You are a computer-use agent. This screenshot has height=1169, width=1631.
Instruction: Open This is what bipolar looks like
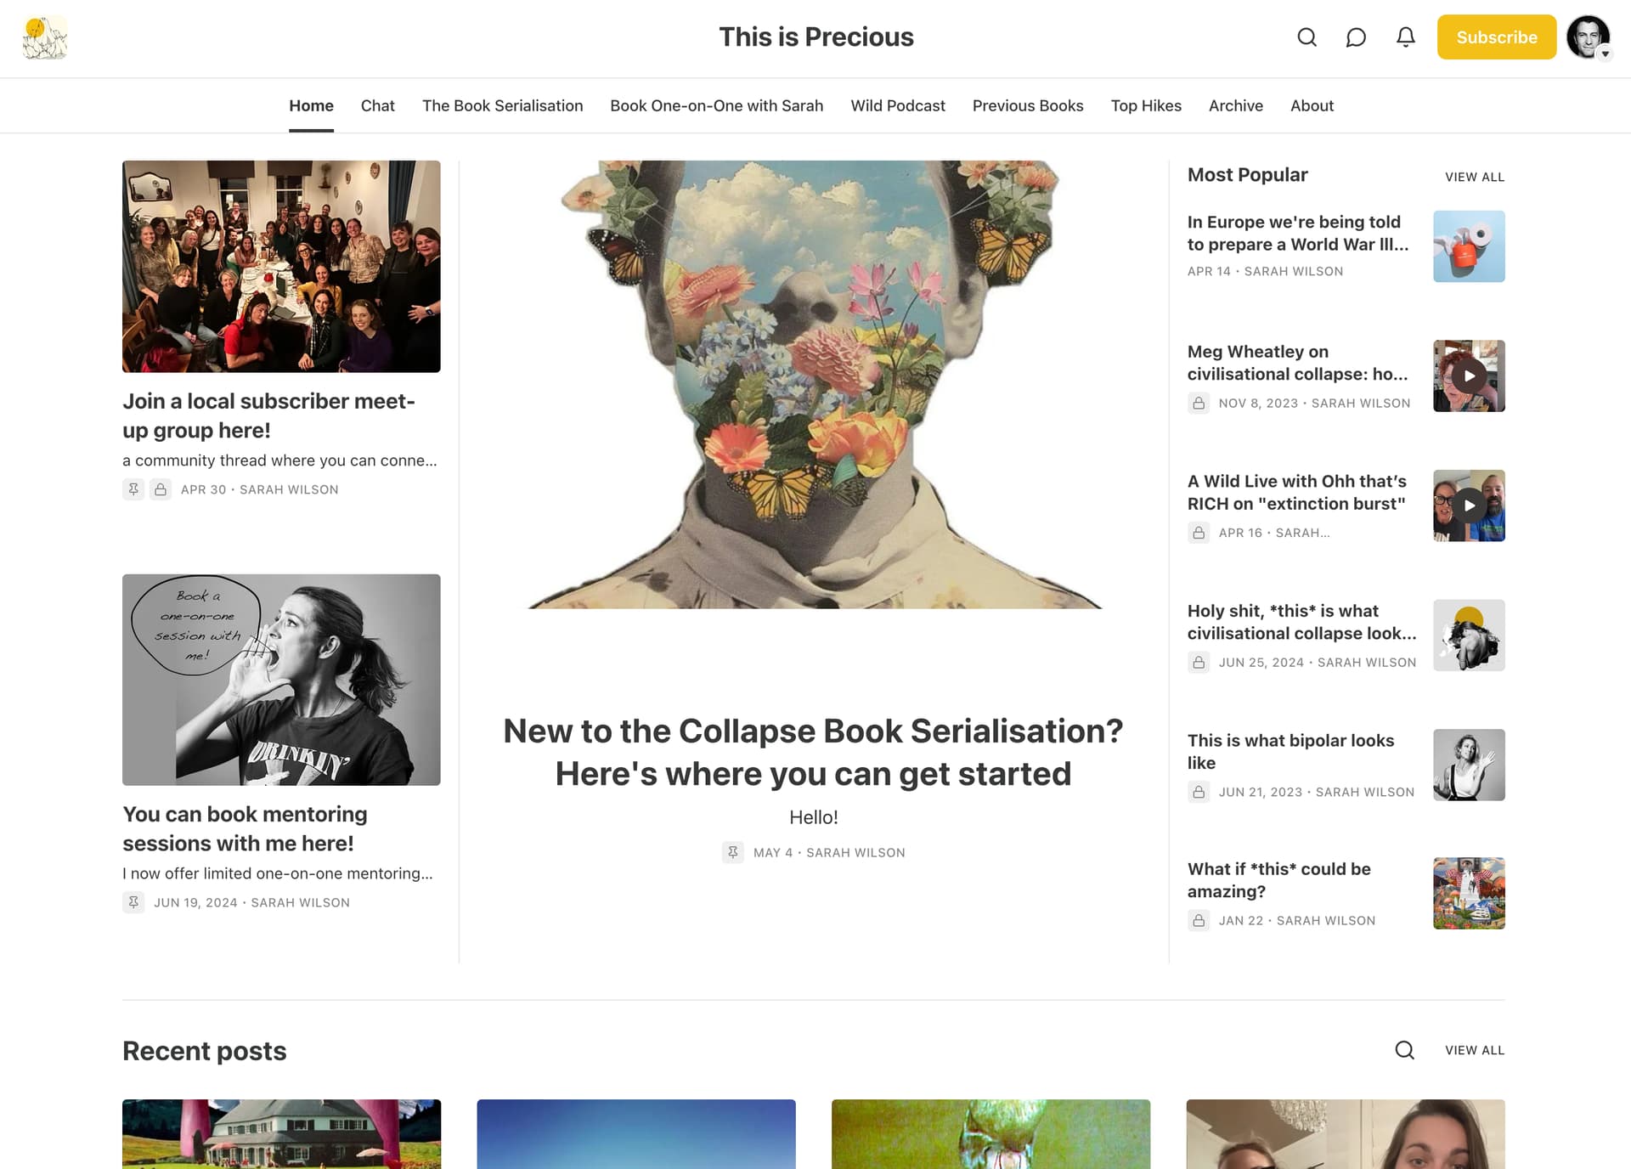[1290, 751]
